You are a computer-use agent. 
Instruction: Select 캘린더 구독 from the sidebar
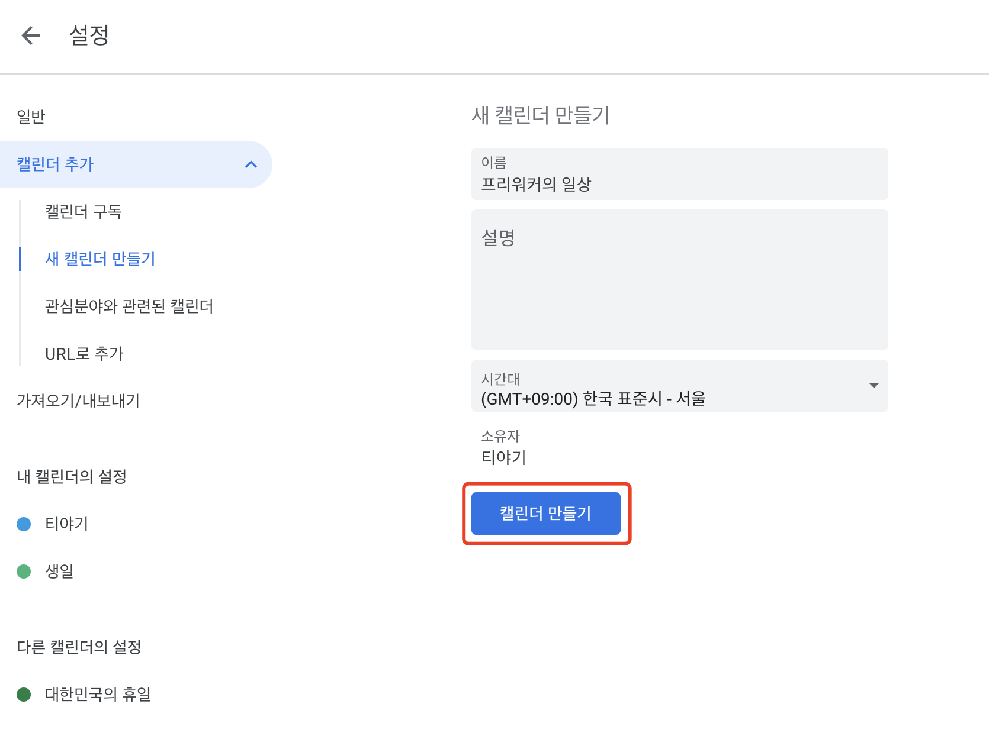(x=84, y=212)
